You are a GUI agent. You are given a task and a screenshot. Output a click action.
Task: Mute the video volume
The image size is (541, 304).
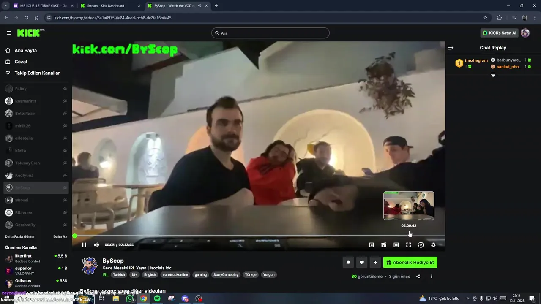point(96,245)
